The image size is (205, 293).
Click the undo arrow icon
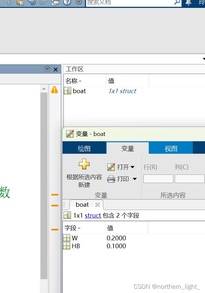[32, 2]
